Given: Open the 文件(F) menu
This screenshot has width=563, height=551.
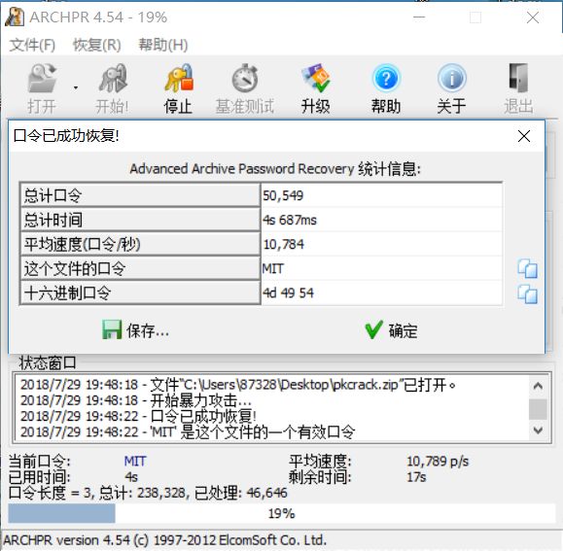Looking at the screenshot, I should [x=32, y=46].
